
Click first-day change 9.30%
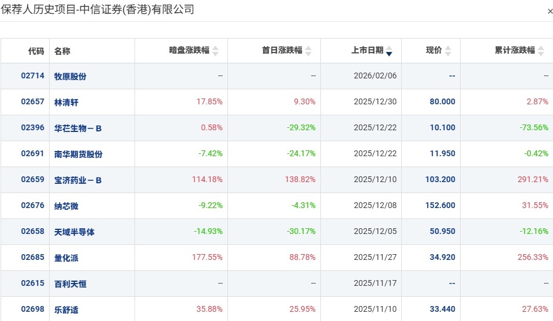tap(305, 102)
